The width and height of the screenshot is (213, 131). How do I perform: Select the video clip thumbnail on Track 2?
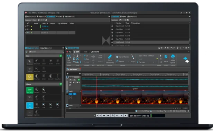coord(135,97)
